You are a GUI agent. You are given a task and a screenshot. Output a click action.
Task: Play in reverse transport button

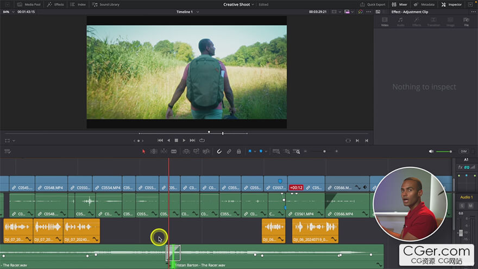tap(168, 140)
